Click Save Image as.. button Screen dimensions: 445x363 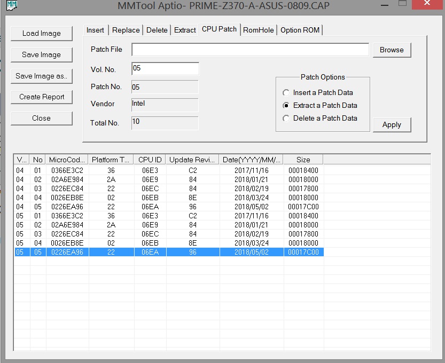pos(42,76)
